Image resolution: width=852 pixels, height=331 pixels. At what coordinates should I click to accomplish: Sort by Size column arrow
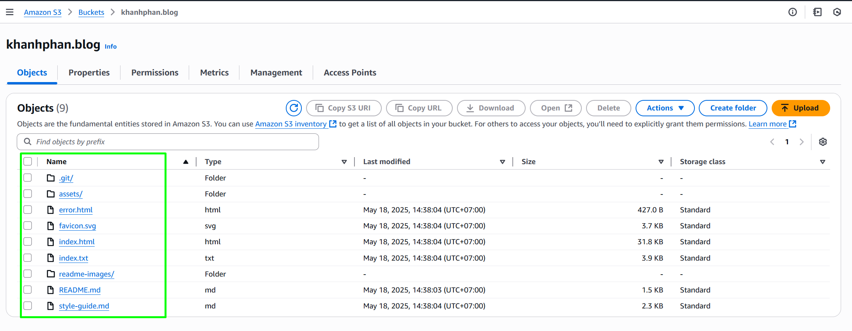(x=661, y=162)
